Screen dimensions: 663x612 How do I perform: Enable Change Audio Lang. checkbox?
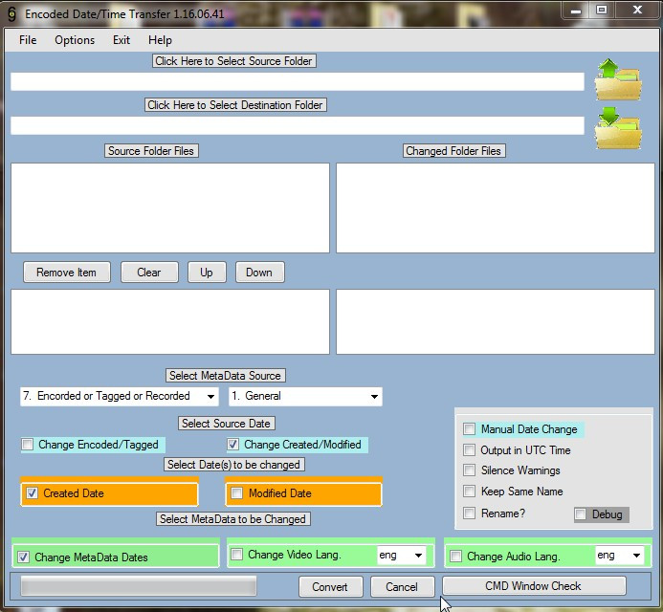[x=455, y=556]
